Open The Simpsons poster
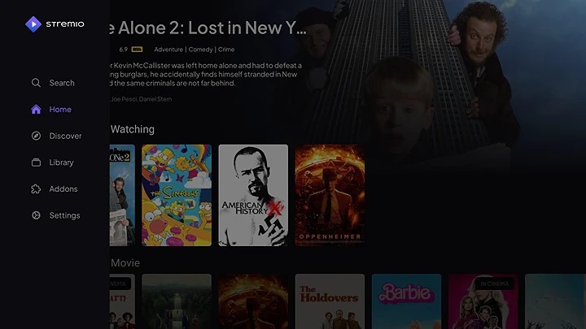Image resolution: width=586 pixels, height=329 pixels. (177, 195)
